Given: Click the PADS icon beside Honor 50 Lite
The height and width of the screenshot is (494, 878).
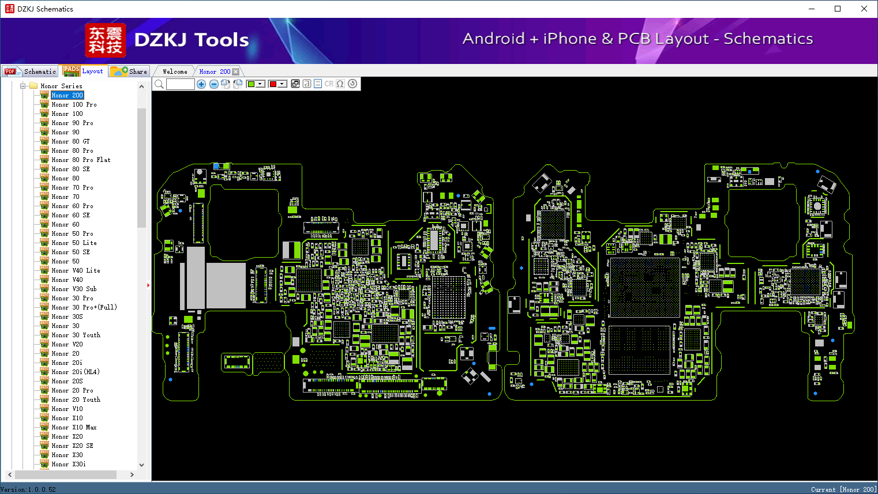Looking at the screenshot, I should point(44,243).
